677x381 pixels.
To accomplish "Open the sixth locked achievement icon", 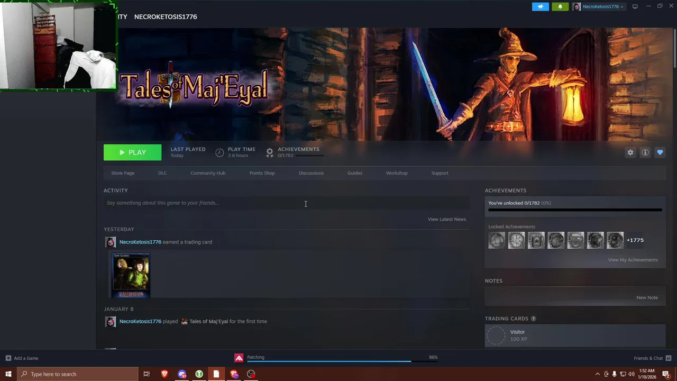I will point(596,240).
